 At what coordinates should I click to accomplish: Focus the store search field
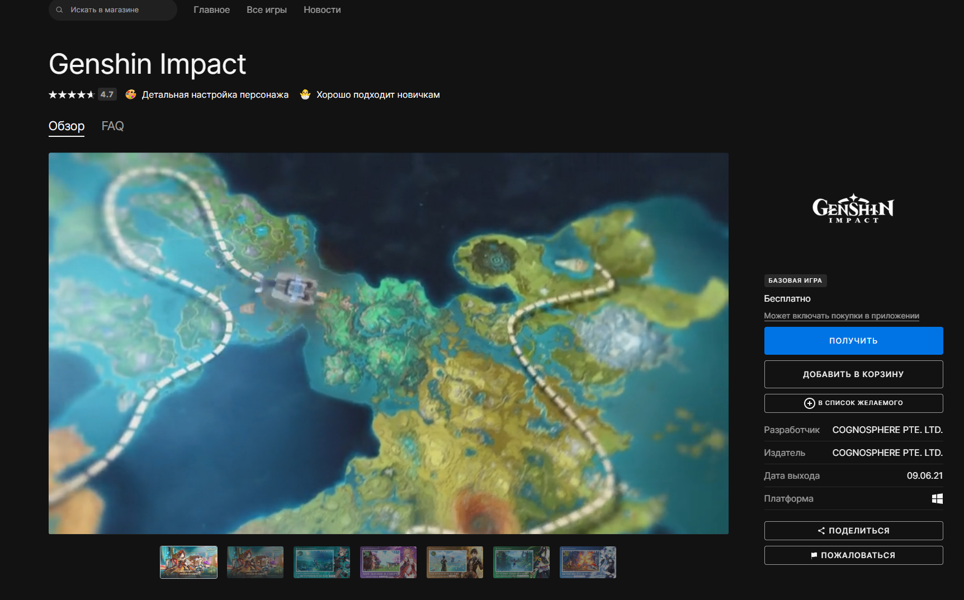tap(113, 10)
